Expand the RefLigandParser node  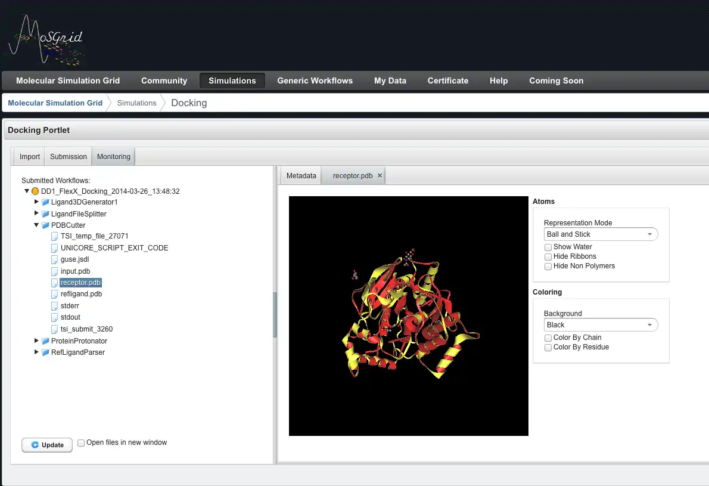tap(36, 352)
